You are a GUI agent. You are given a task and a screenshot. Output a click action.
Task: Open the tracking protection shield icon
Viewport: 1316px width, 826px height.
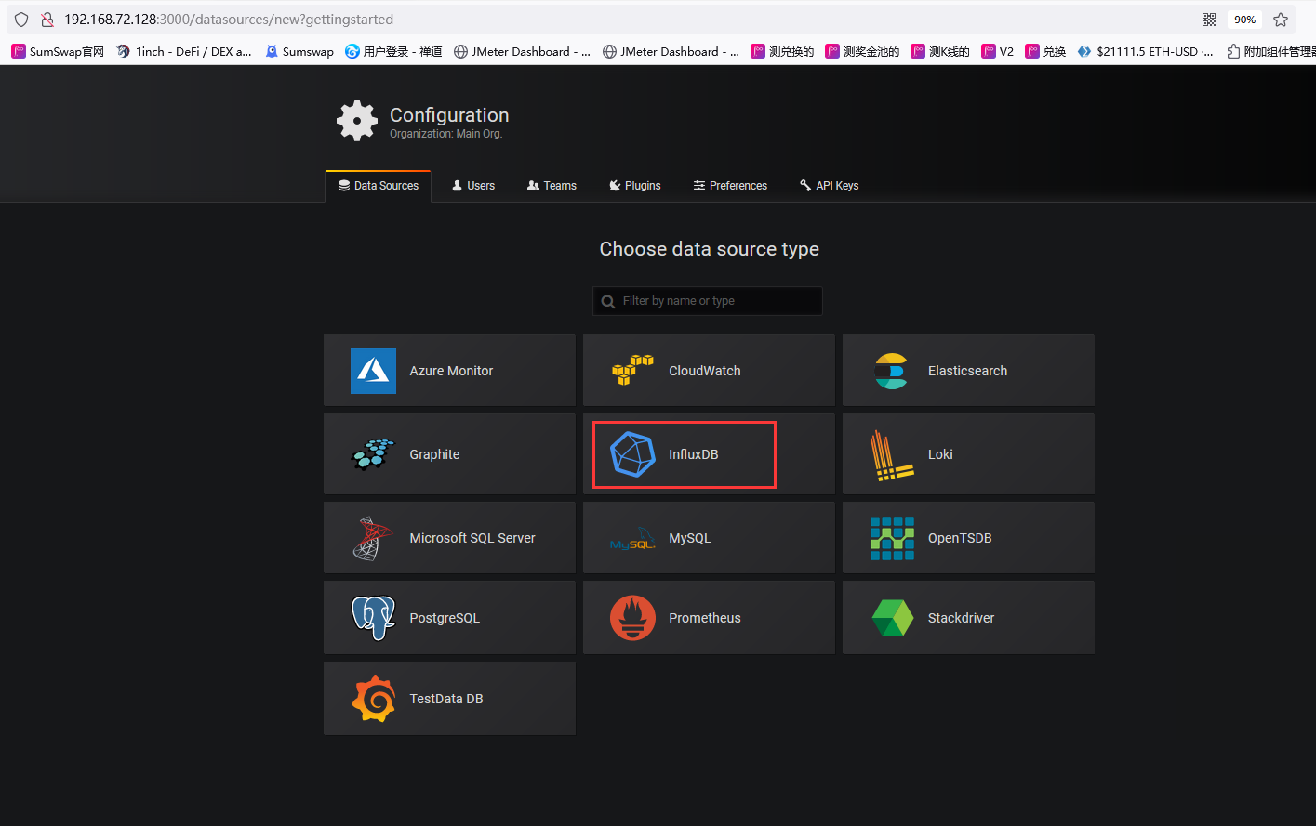point(21,20)
